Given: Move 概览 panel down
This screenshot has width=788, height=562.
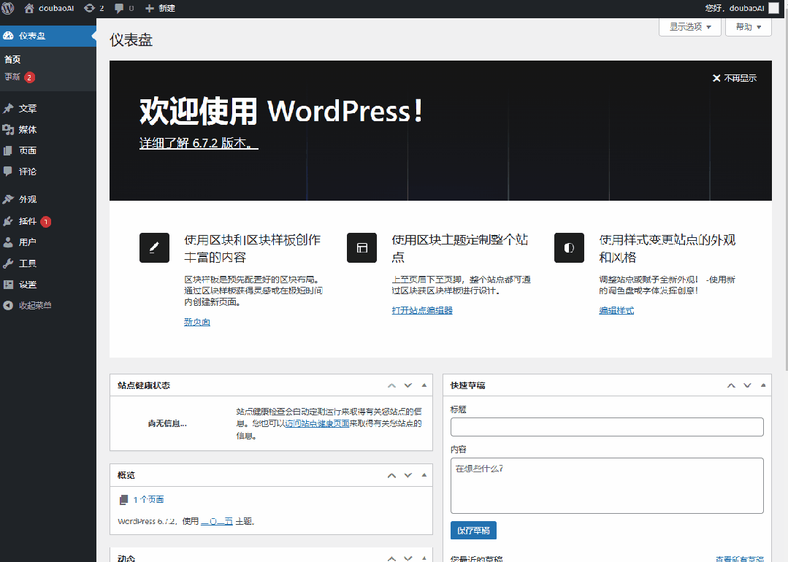Looking at the screenshot, I should [408, 475].
